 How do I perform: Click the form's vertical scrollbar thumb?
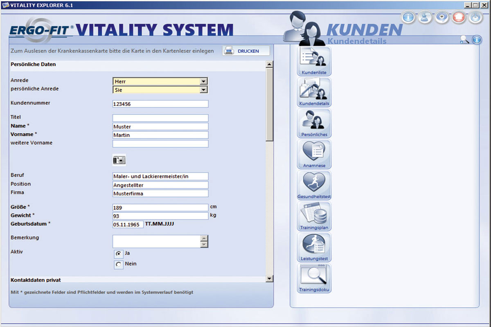pyautogui.click(x=269, y=104)
